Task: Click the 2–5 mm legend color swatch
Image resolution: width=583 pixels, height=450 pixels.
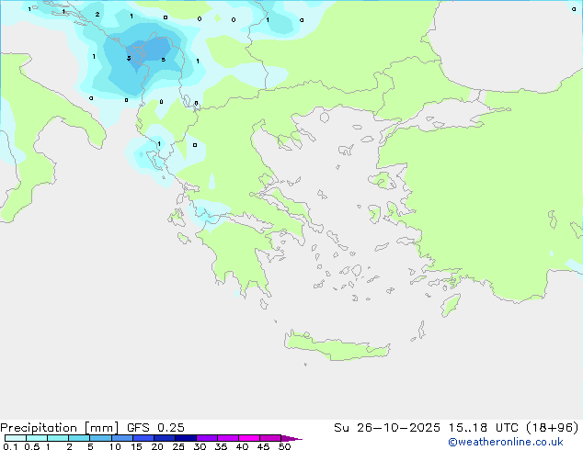Action: tap(79, 438)
